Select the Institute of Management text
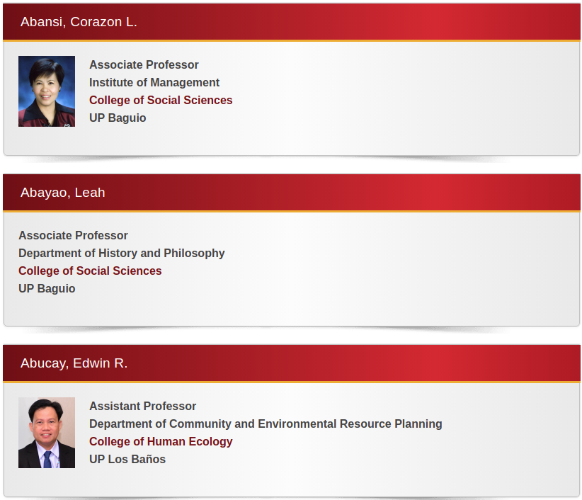This screenshot has height=500, width=582. pyautogui.click(x=154, y=82)
